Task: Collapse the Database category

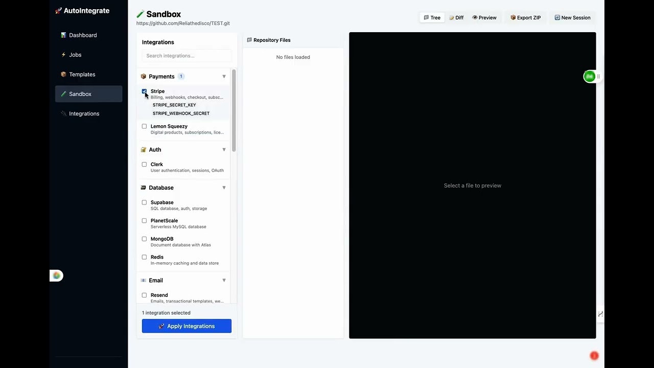Action: click(224, 188)
